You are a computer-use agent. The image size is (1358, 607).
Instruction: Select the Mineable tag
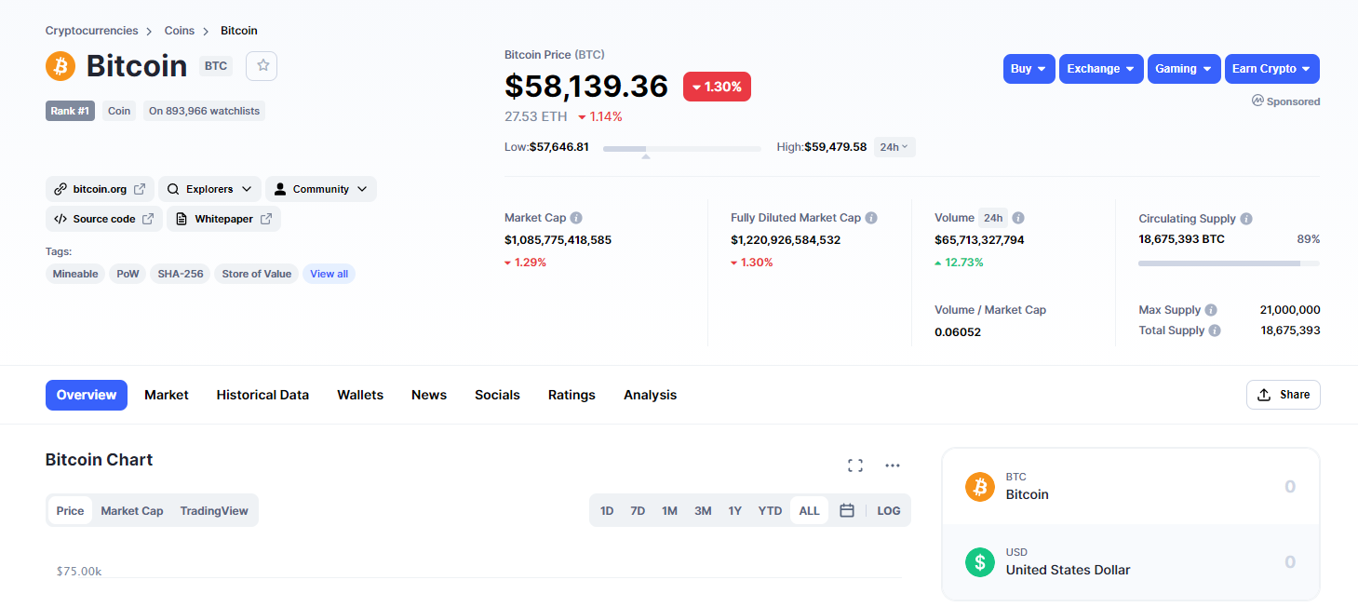pos(75,274)
